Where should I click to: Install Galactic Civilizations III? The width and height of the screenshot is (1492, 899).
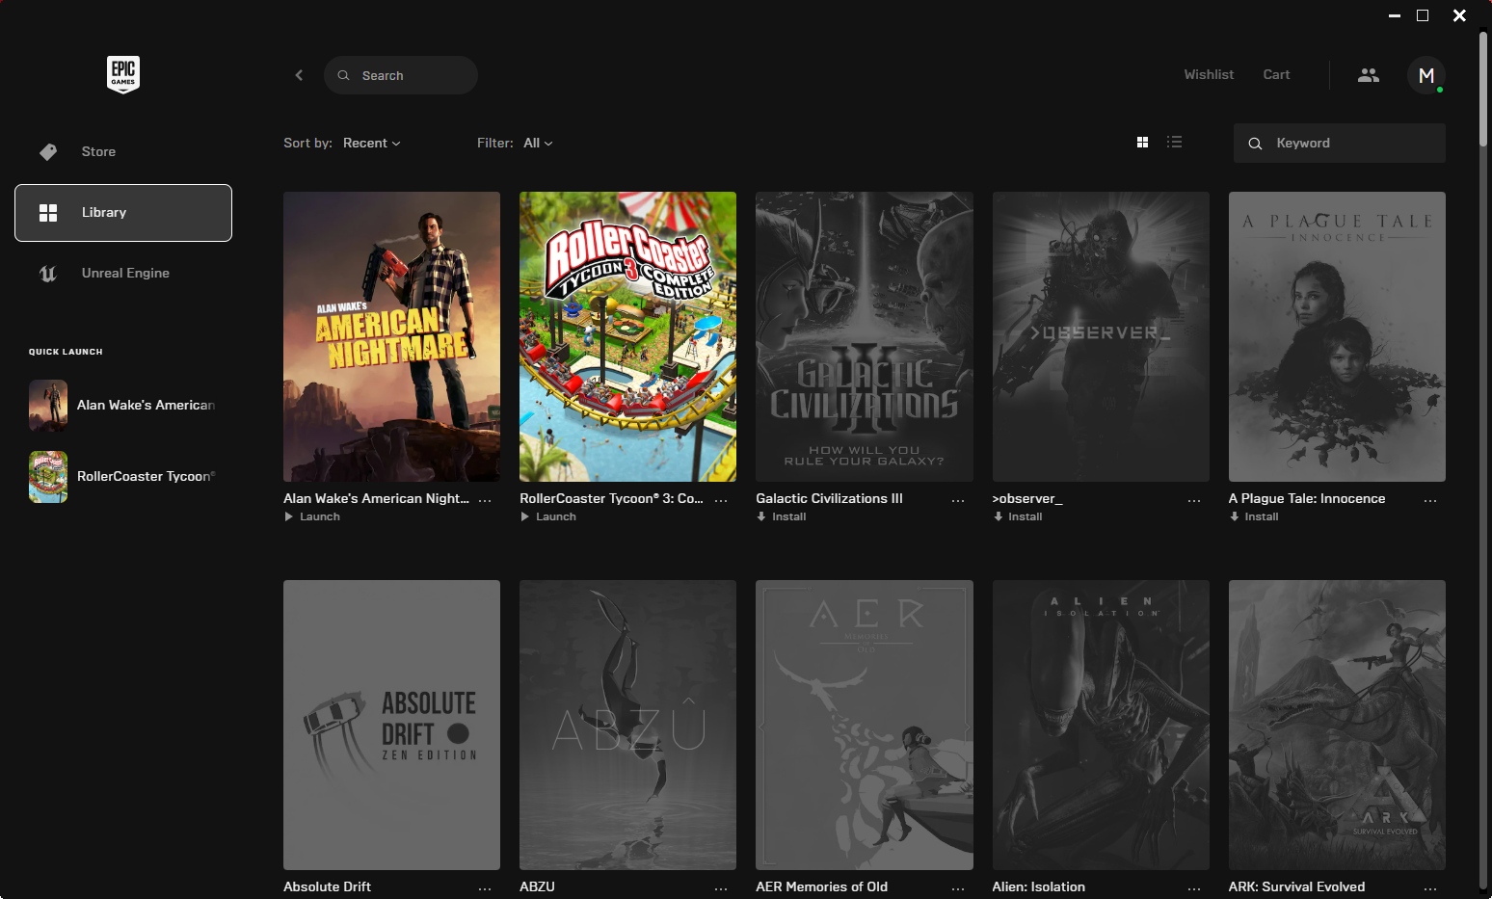(x=782, y=516)
